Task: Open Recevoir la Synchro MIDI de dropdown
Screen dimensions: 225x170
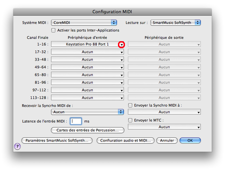Action: [87, 112]
